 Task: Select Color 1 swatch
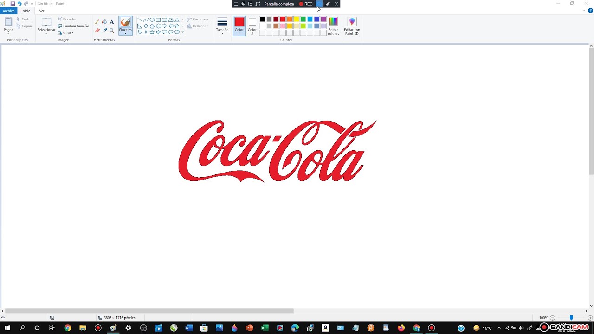click(239, 26)
